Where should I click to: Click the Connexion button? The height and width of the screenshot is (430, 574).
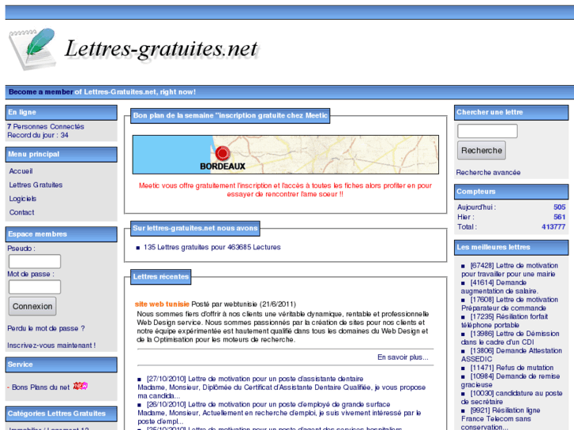(32, 306)
